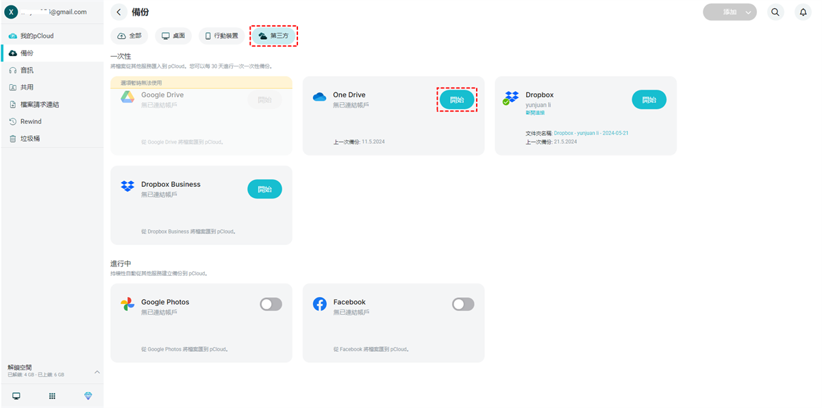The width and height of the screenshot is (822, 408).
Task: Click the 斷開連接 link under Dropbox account
Action: point(535,112)
